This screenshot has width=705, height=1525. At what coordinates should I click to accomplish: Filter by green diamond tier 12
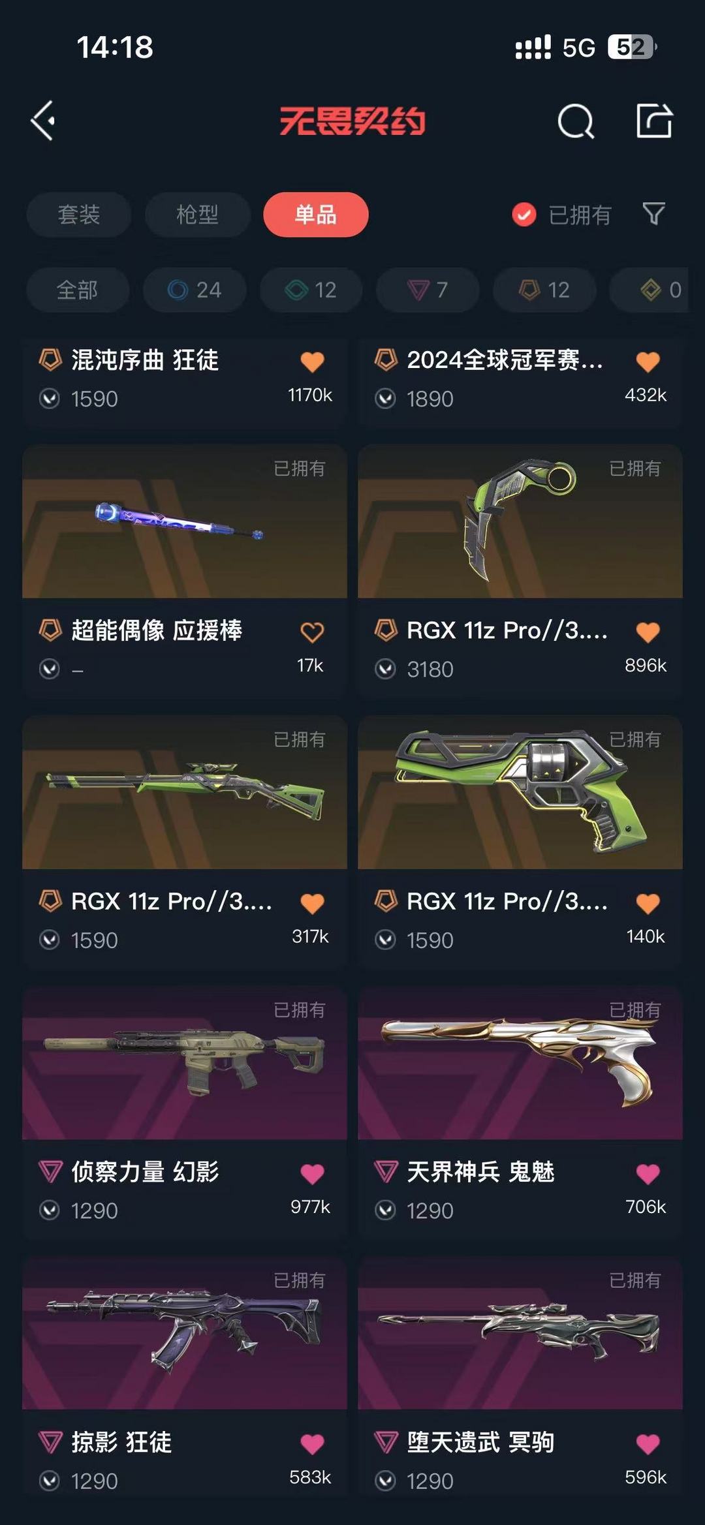tap(311, 290)
